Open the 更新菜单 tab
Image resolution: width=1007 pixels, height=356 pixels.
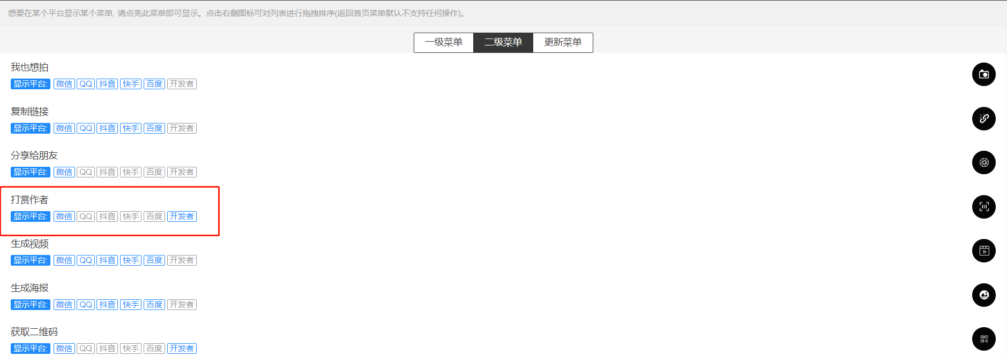(x=563, y=43)
